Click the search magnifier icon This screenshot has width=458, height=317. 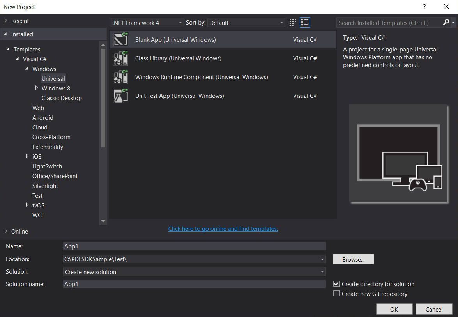pyautogui.click(x=446, y=23)
